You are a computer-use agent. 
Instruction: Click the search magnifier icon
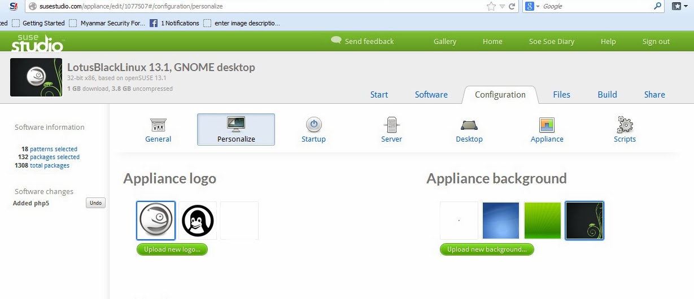pos(658,6)
